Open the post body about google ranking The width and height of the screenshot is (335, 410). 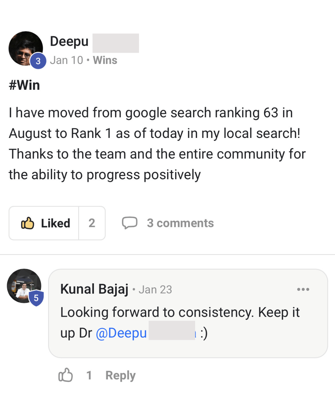coord(155,143)
